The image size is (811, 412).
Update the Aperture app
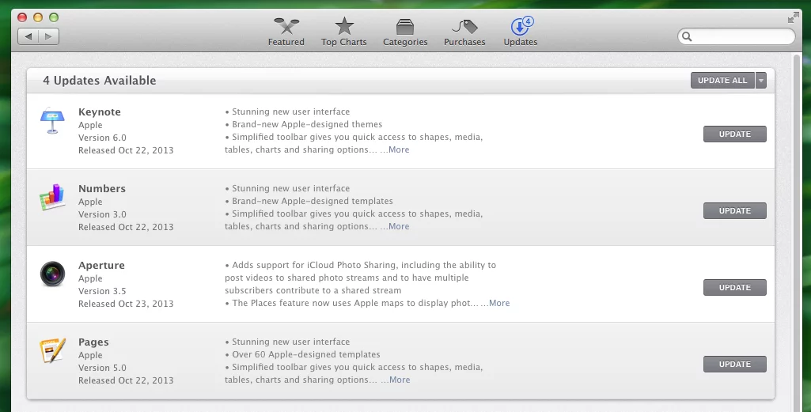[734, 287]
